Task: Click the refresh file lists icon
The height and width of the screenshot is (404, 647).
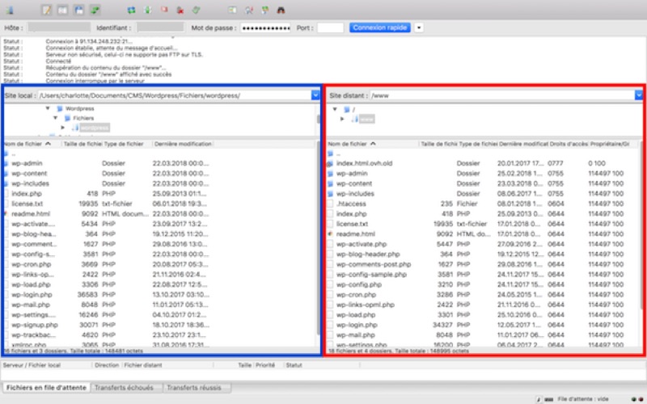Action: (x=131, y=11)
